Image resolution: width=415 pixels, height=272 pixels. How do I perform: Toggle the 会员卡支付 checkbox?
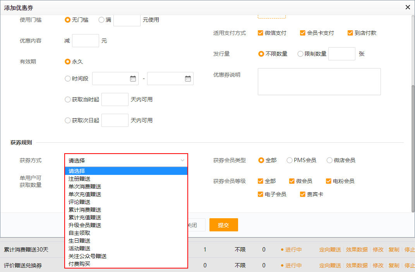(303, 33)
